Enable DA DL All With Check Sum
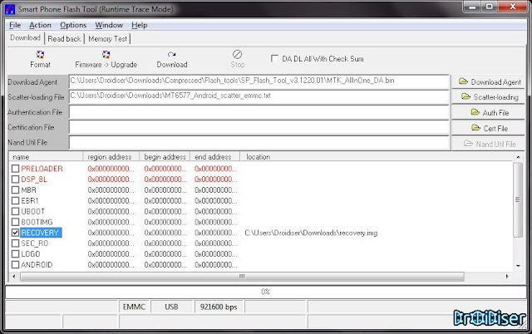Screen dimensions: 532x334 (x=274, y=58)
